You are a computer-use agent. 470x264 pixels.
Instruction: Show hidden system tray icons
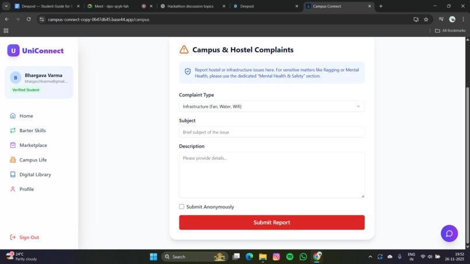click(x=370, y=257)
